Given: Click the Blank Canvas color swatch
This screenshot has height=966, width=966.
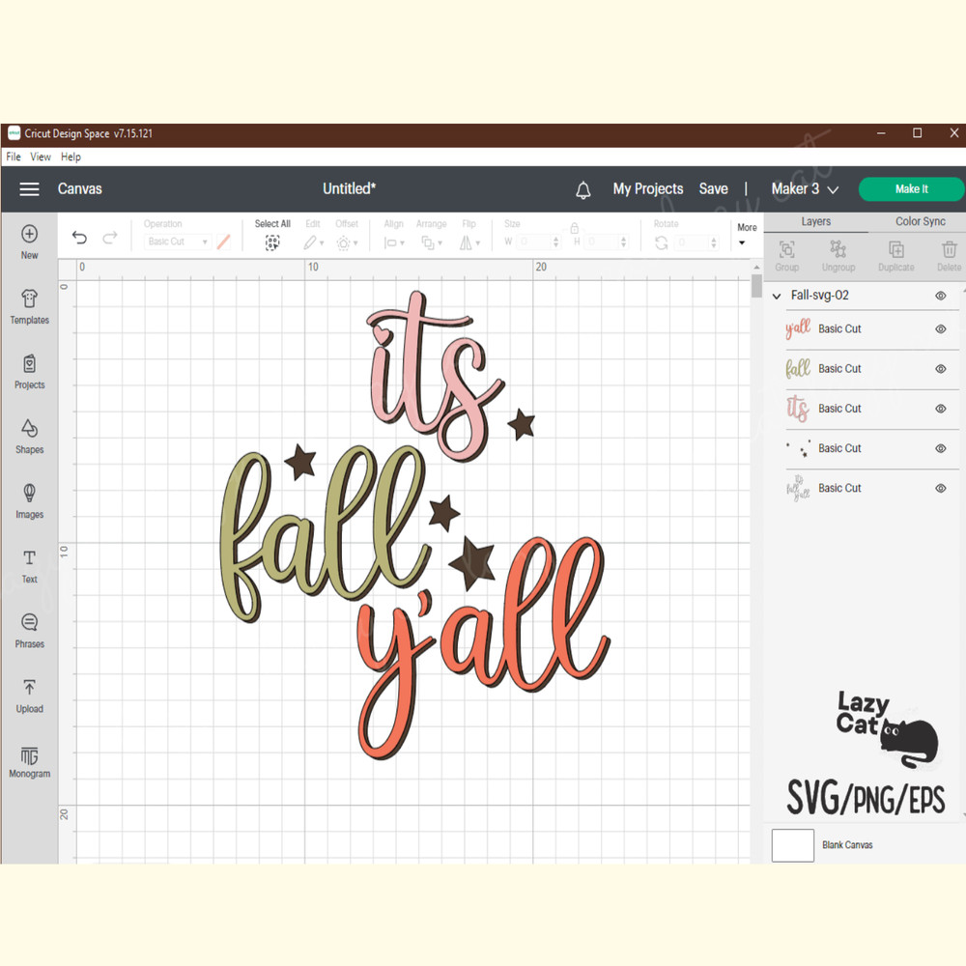Looking at the screenshot, I should tap(792, 845).
